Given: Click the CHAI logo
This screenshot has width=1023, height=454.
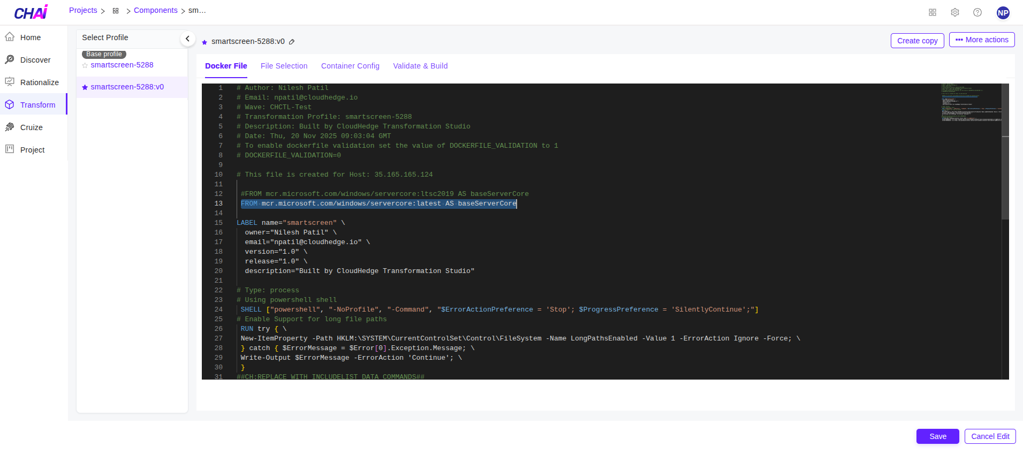Looking at the screenshot, I should point(31,12).
